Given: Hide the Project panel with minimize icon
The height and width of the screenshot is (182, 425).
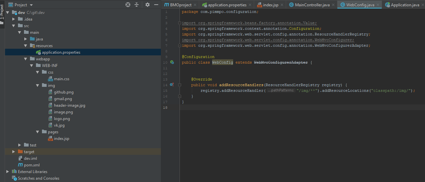Looking at the screenshot, I should 156,5.
